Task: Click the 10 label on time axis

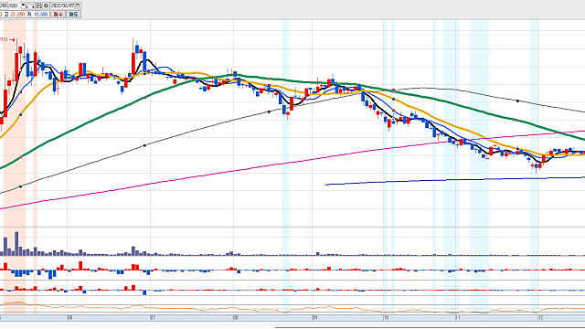Action: pos(387,318)
